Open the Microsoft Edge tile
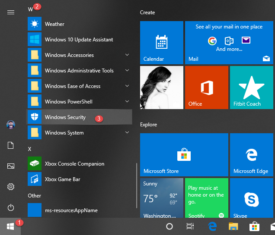 pyautogui.click(x=252, y=155)
